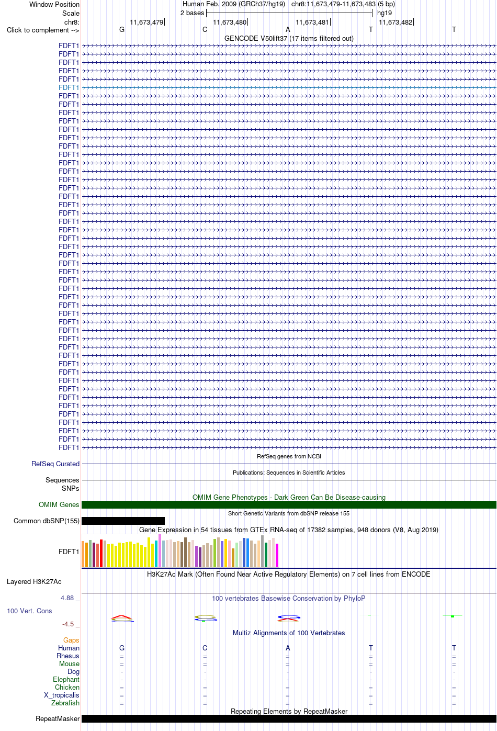Click the 11,673,481 position marker

tap(313, 22)
